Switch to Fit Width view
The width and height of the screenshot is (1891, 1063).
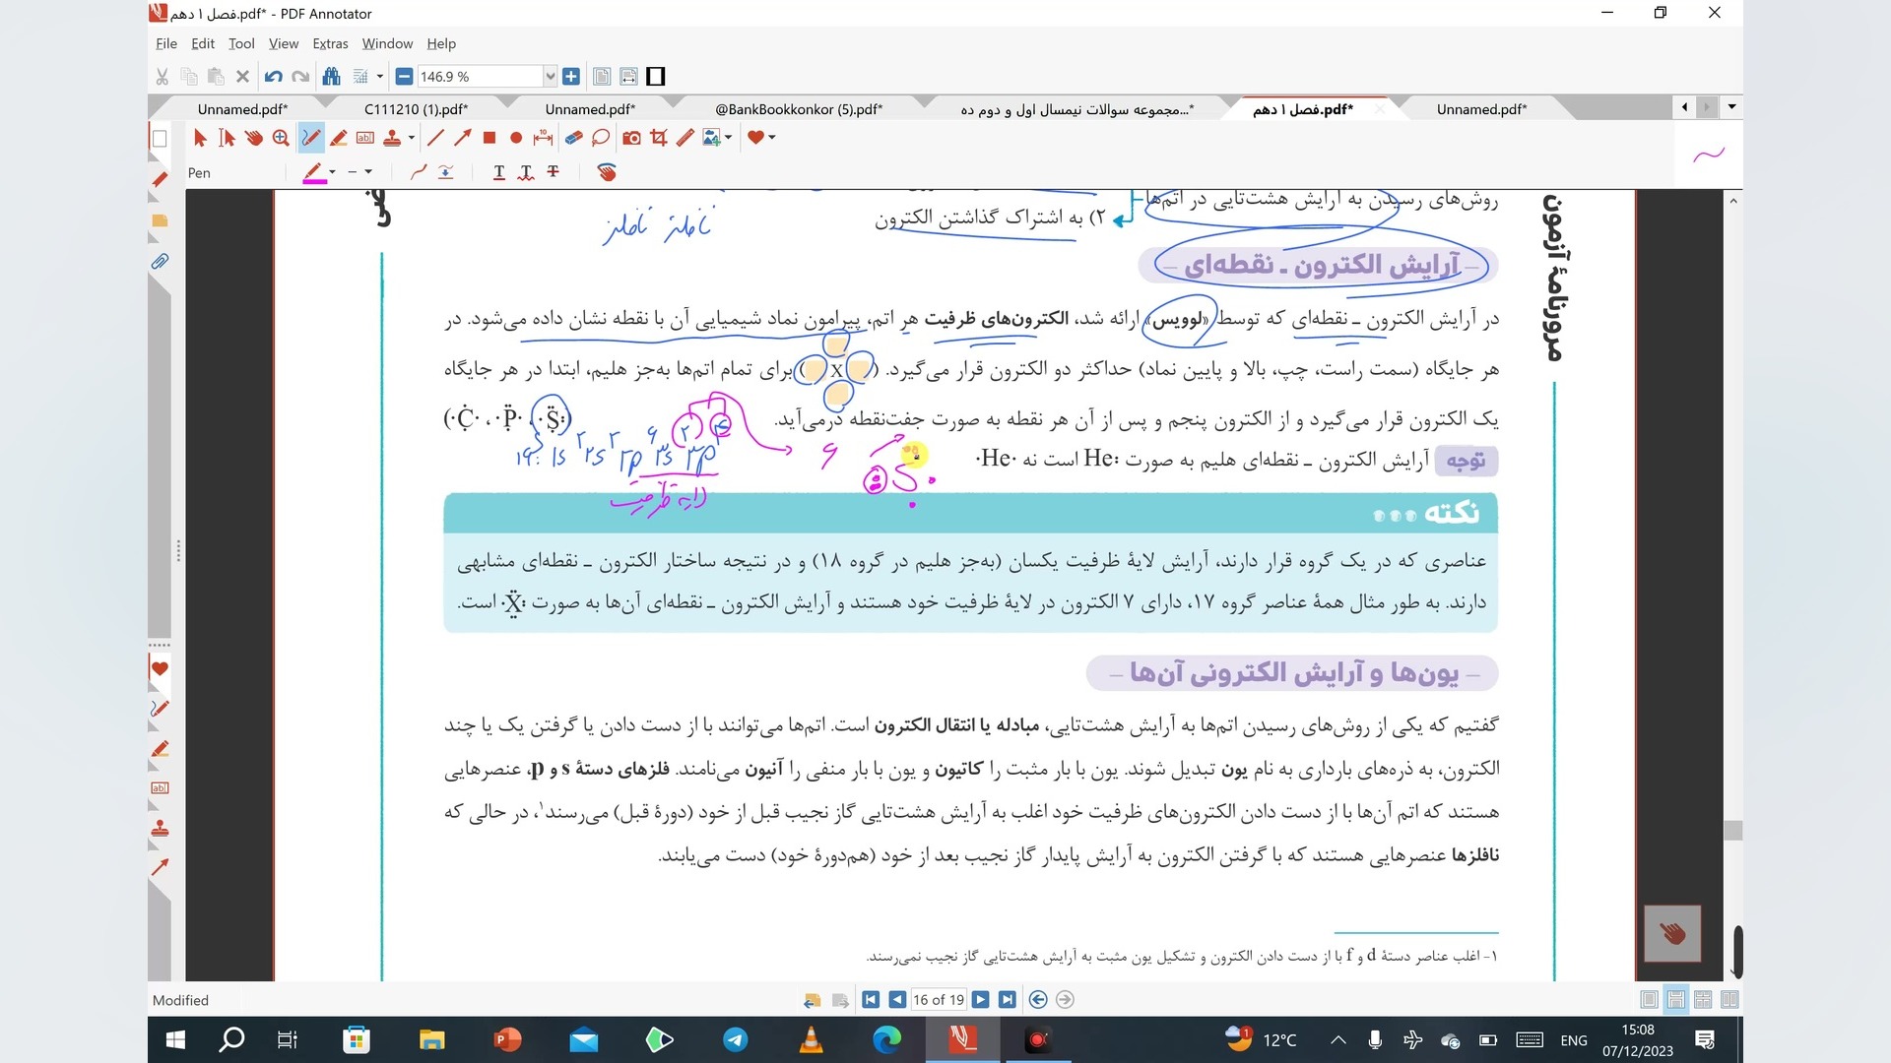[628, 77]
